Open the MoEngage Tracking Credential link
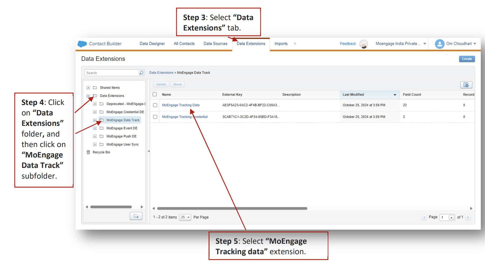485x266 pixels. (x=185, y=117)
